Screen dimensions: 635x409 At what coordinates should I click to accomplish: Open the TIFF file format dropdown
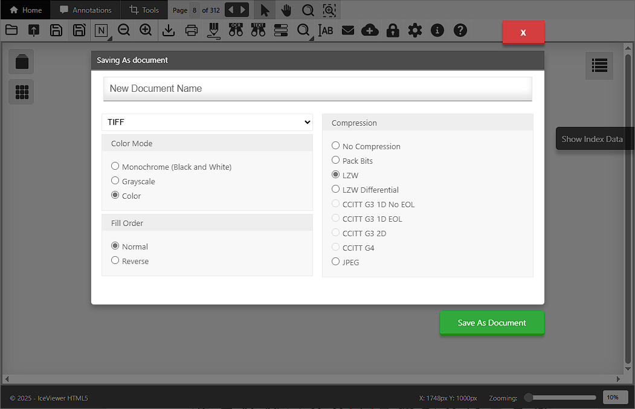coord(207,122)
